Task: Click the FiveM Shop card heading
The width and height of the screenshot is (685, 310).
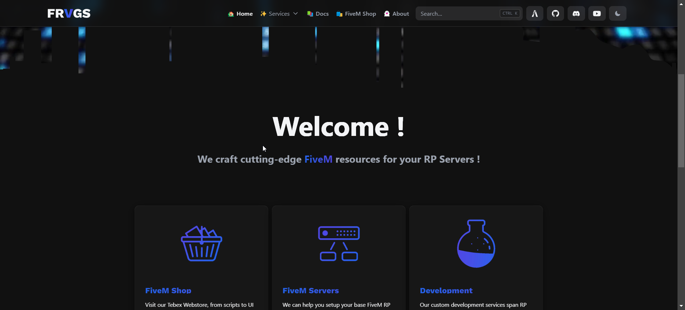Action: coord(168,291)
